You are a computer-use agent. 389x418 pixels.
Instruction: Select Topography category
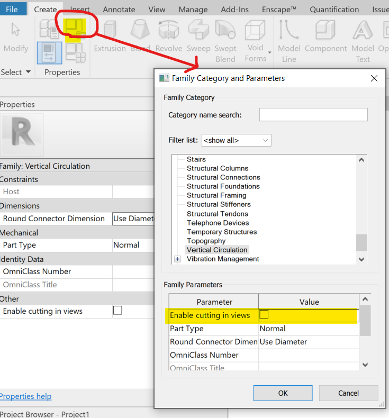pos(206,241)
